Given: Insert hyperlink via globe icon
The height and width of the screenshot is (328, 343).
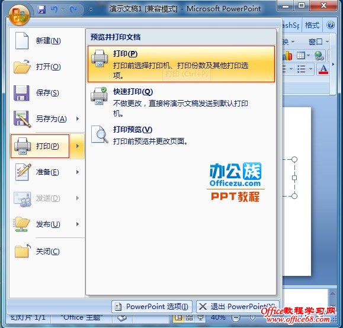Looking at the screenshot, I should [x=319, y=56].
